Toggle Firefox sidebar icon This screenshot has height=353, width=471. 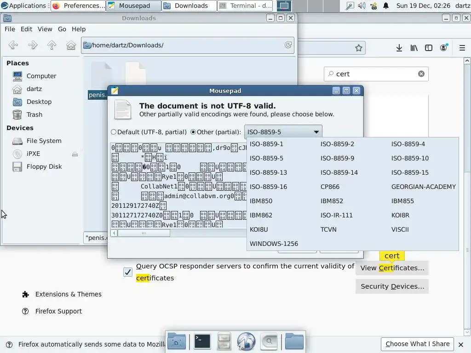428,48
